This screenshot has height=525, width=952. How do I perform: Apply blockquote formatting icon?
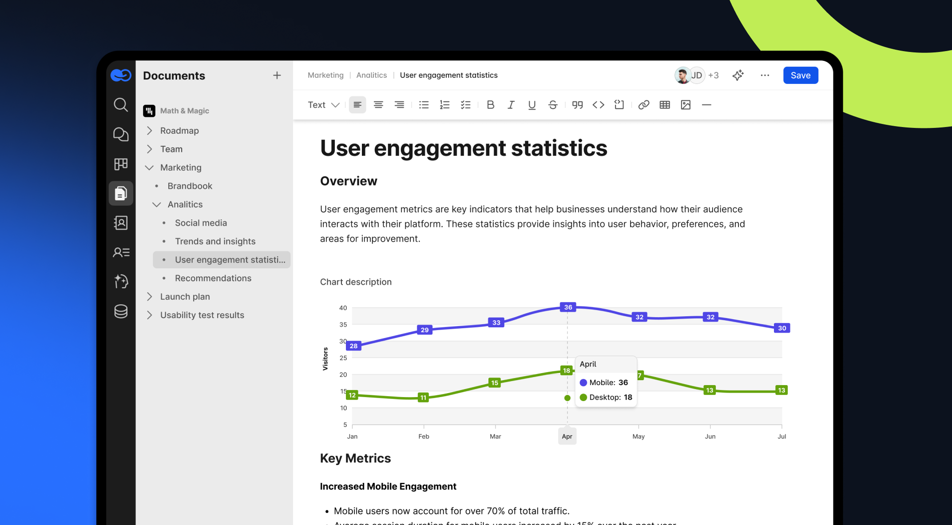pyautogui.click(x=577, y=105)
